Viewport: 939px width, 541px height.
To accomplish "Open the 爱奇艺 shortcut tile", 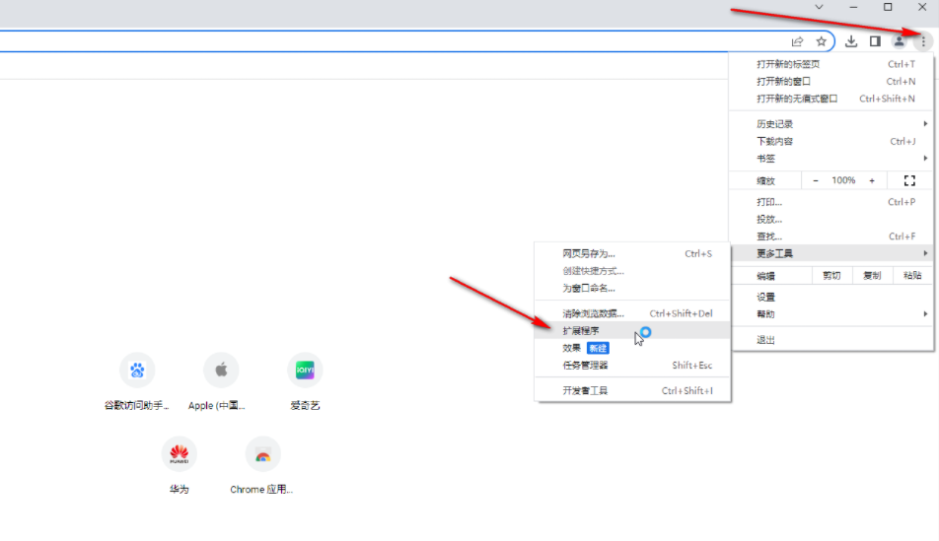I will click(305, 370).
